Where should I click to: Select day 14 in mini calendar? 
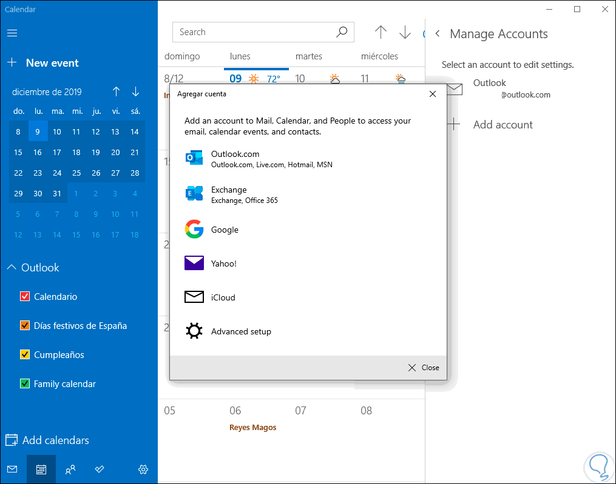[135, 131]
